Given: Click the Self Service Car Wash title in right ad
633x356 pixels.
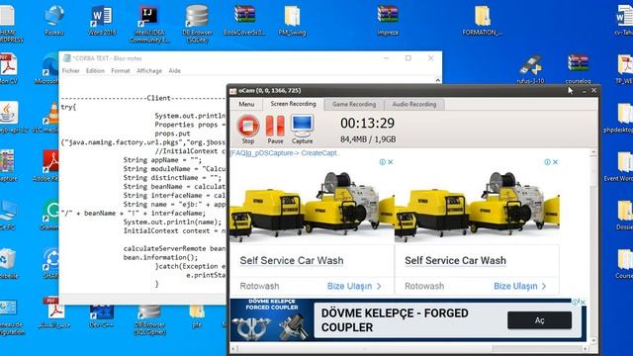Looking at the screenshot, I should pyautogui.click(x=455, y=260).
